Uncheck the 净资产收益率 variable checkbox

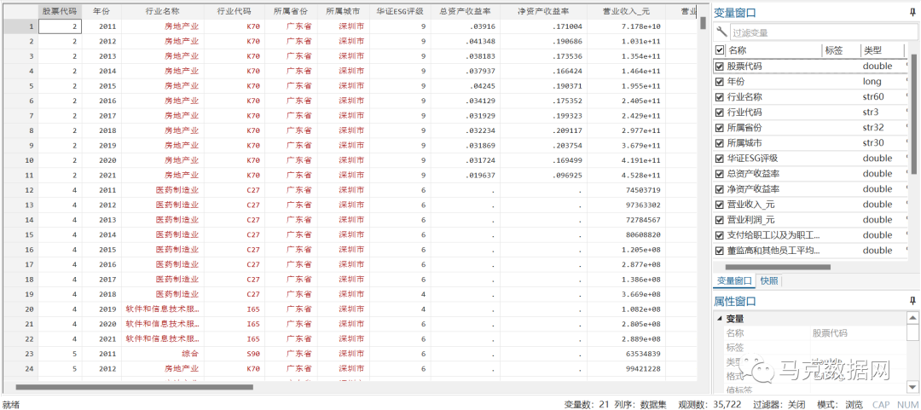720,189
